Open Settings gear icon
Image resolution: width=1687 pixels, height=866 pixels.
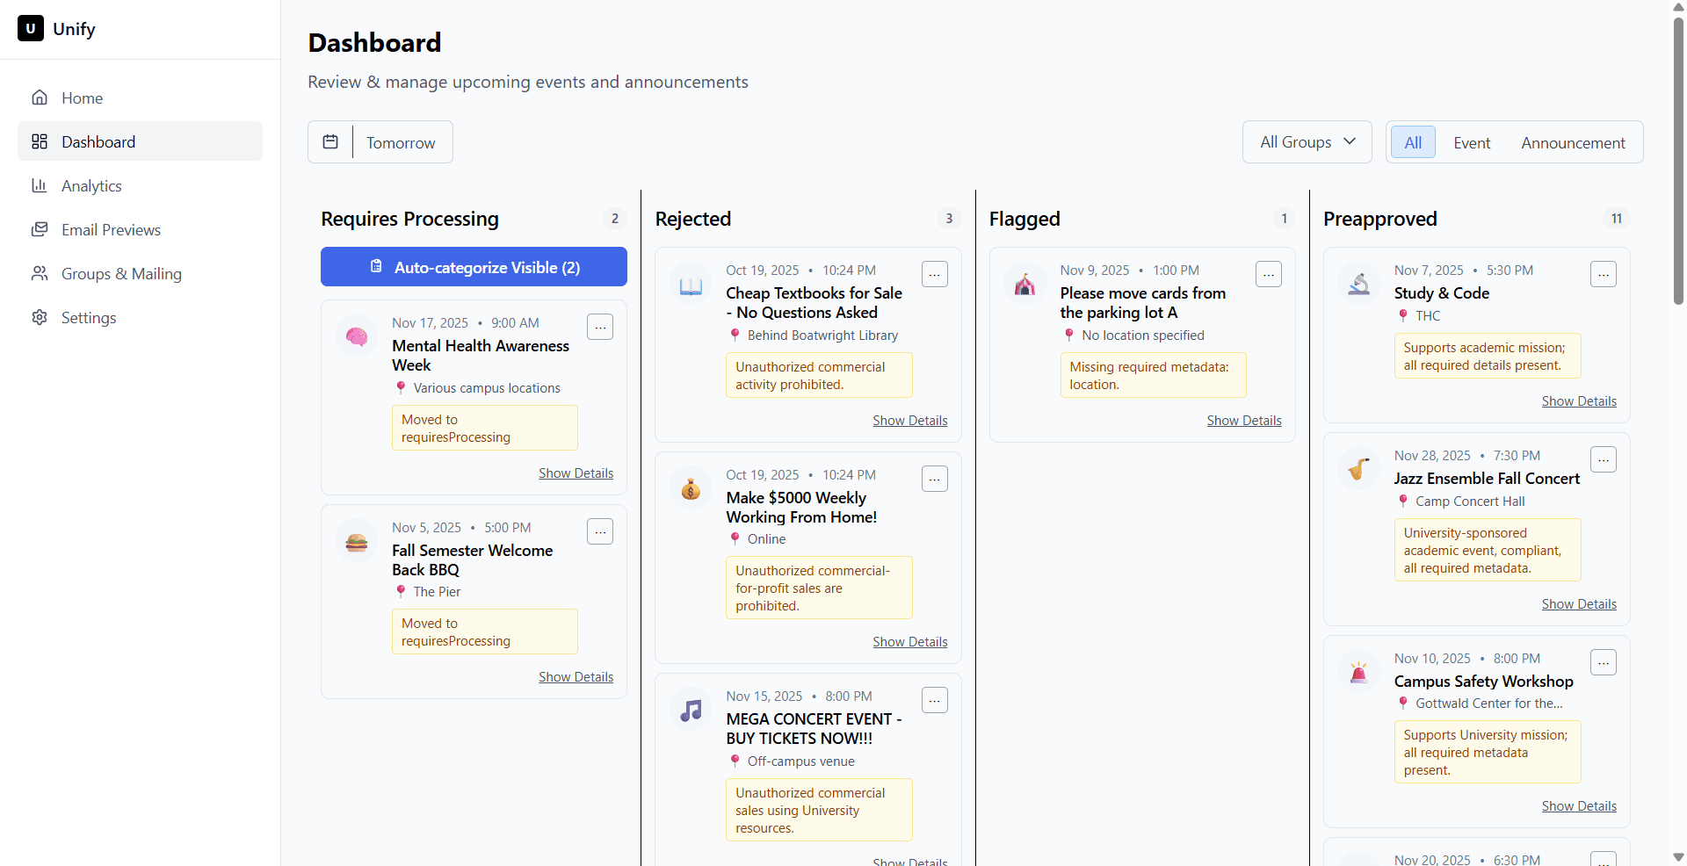coord(40,317)
